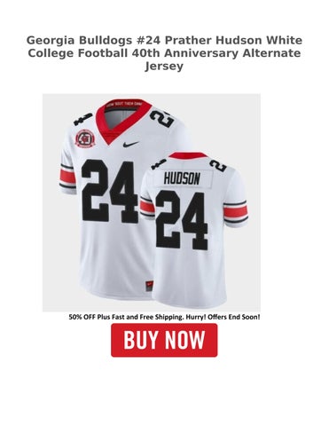Click the bone logo on back jersey shoulder

coord(159,164)
